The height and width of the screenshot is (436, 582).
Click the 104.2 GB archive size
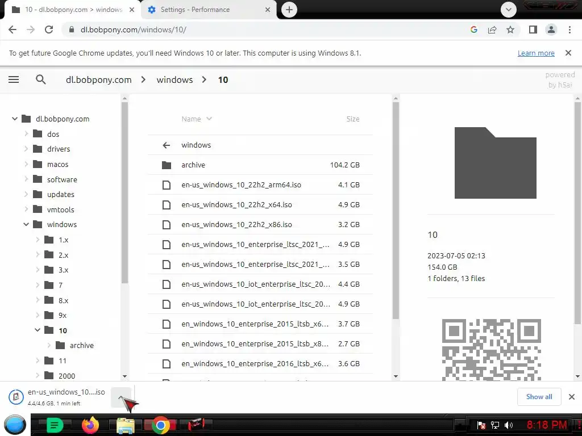345,165
